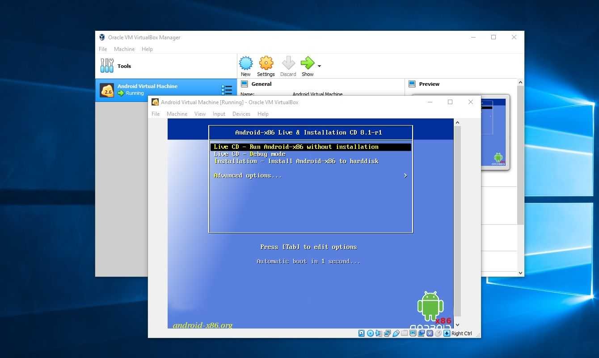
Task: Click the shared folders status icon
Action: [x=404, y=333]
